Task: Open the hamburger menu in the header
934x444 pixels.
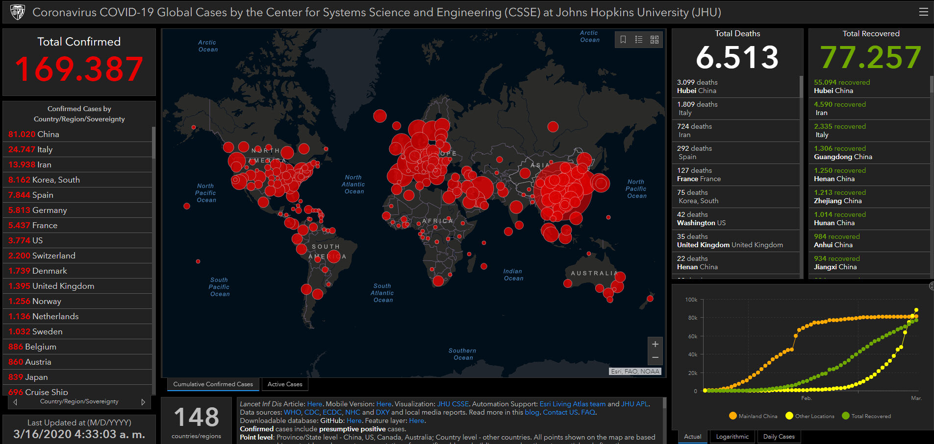Action: [923, 12]
